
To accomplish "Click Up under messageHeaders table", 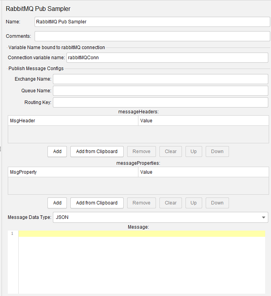I will pyautogui.click(x=194, y=152).
